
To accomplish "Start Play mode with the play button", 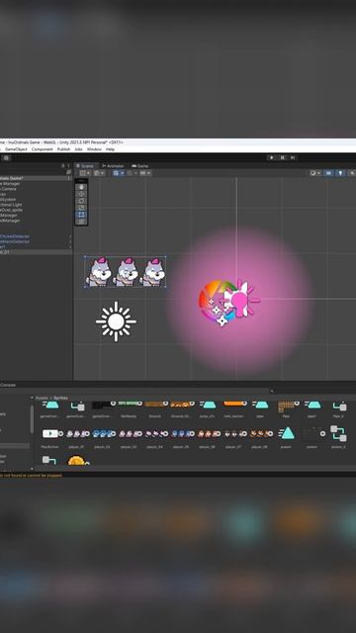I will point(272,157).
